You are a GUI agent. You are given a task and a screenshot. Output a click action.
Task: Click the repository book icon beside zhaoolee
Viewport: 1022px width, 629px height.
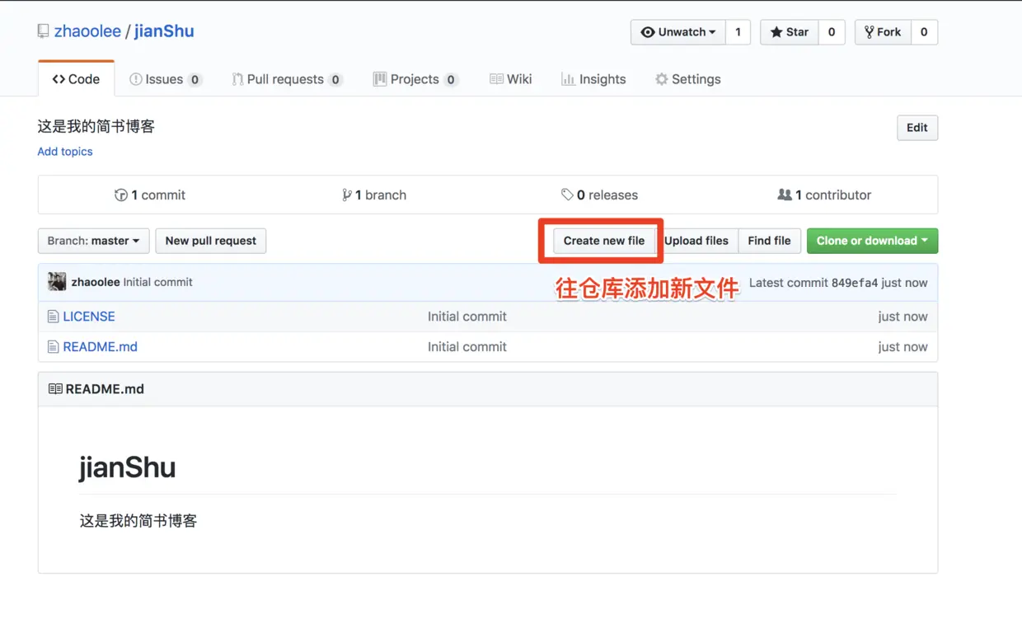click(x=43, y=31)
